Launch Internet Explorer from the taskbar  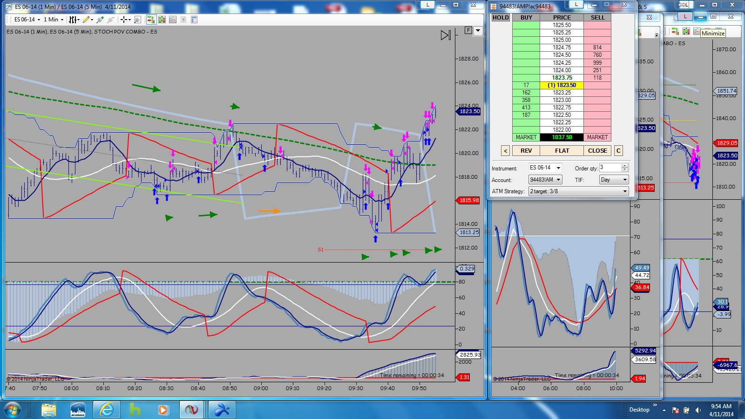[x=107, y=410]
